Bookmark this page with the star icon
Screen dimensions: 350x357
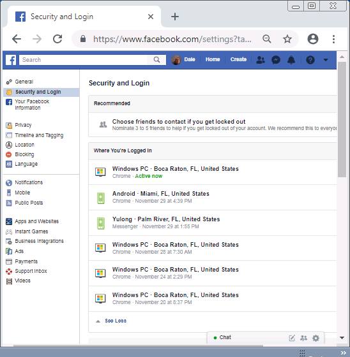click(287, 39)
